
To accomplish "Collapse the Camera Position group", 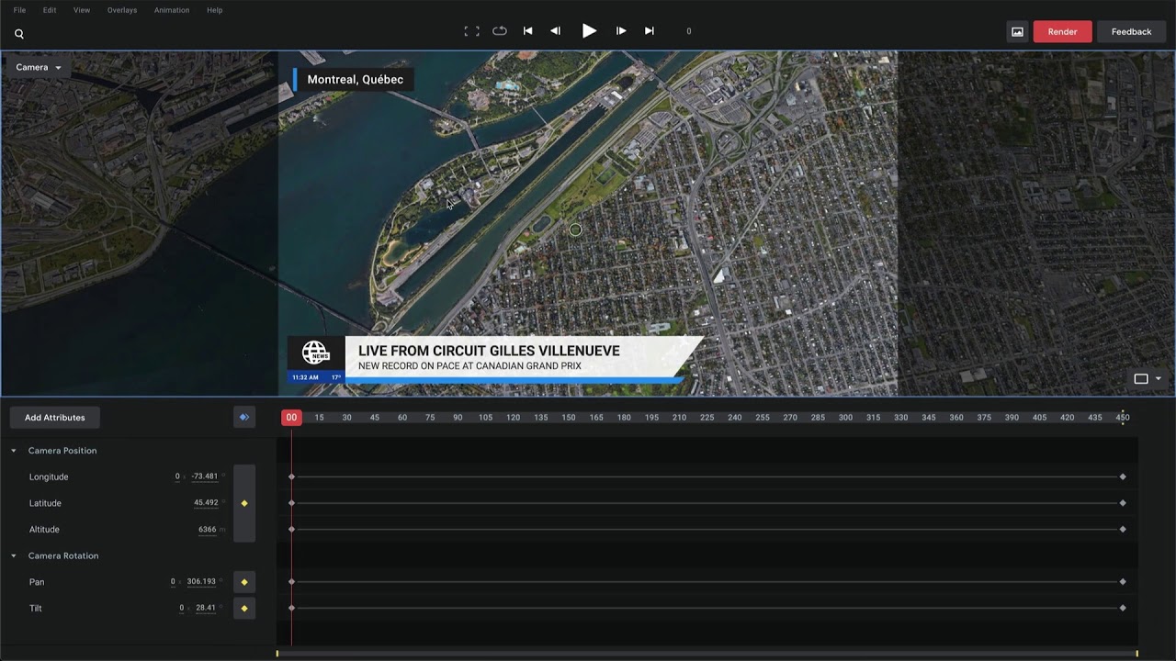I will (14, 451).
